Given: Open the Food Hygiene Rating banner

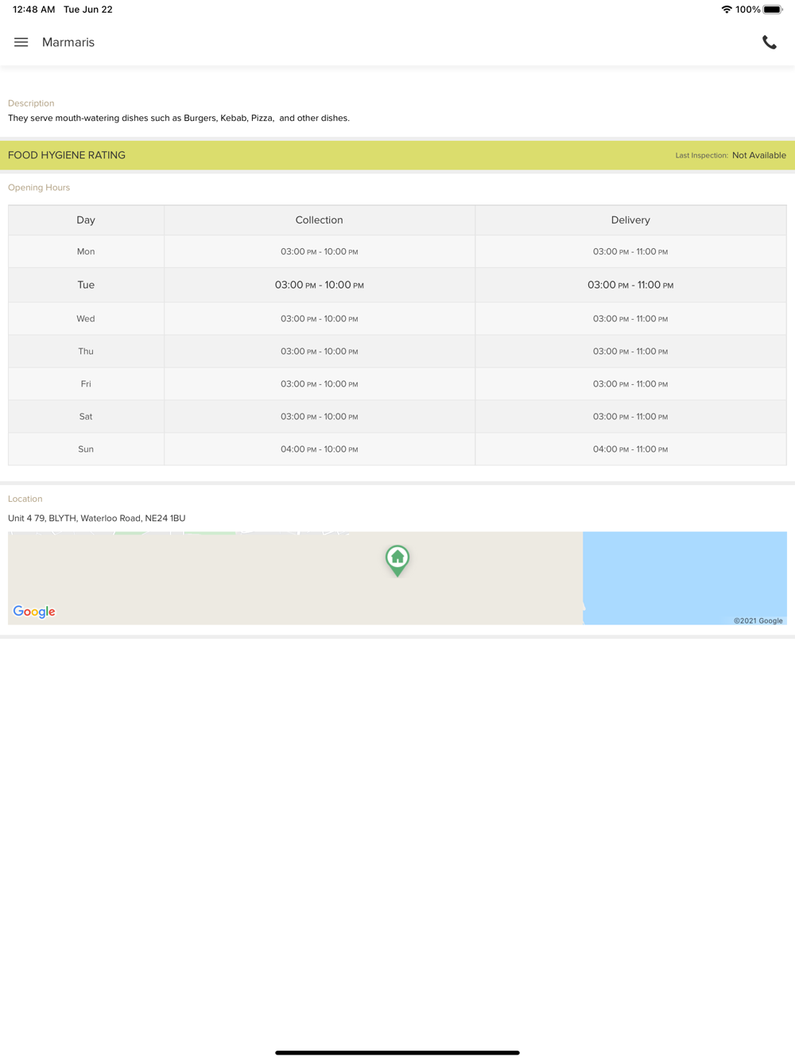Looking at the screenshot, I should (x=397, y=155).
